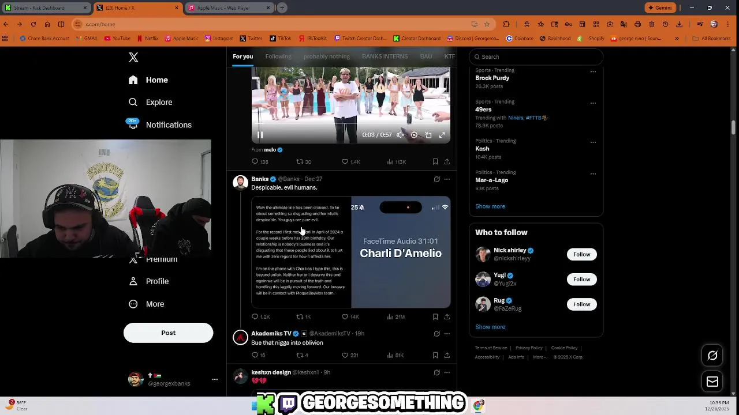Screen dimensions: 739x415
Task: Open the BANKS INTERNS tab
Action: tap(385, 56)
